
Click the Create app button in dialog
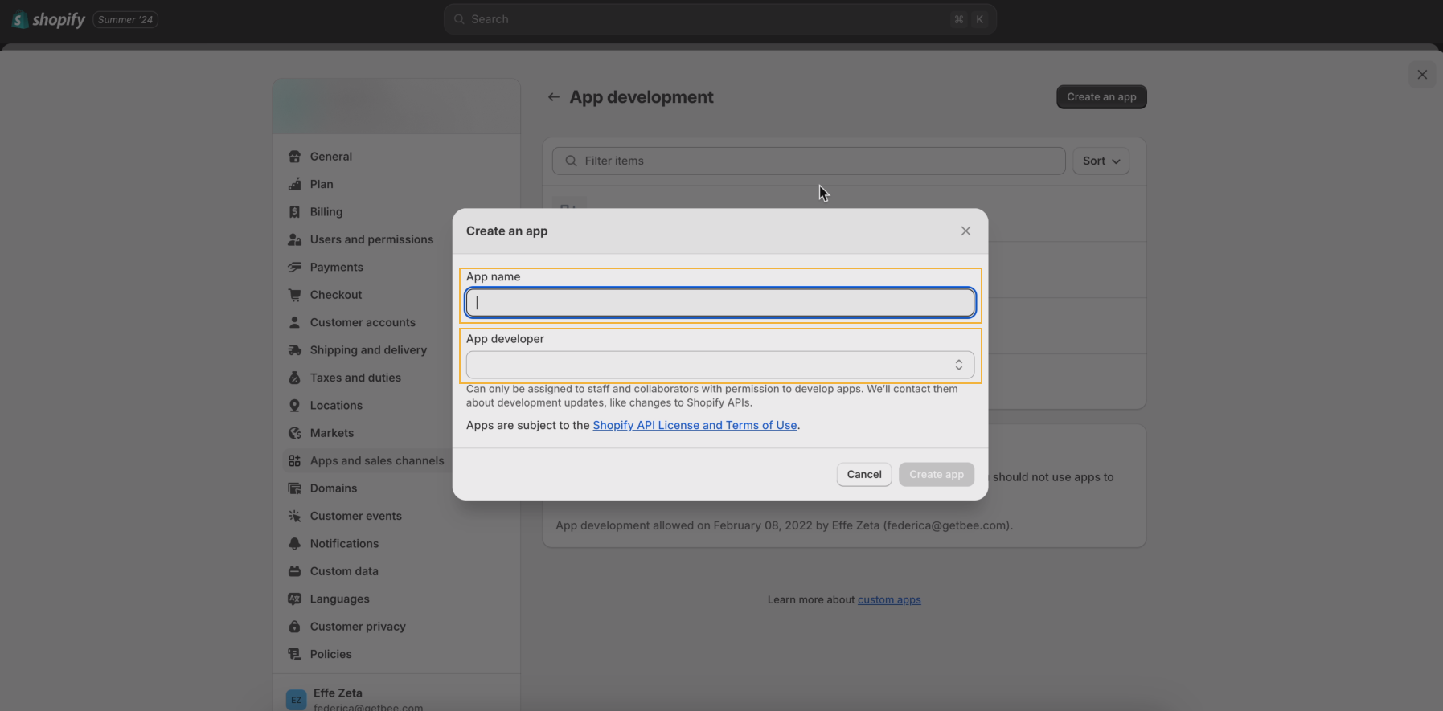point(937,475)
